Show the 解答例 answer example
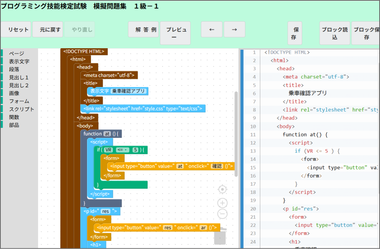Image resolution: width=380 pixels, height=249 pixels. point(143,30)
